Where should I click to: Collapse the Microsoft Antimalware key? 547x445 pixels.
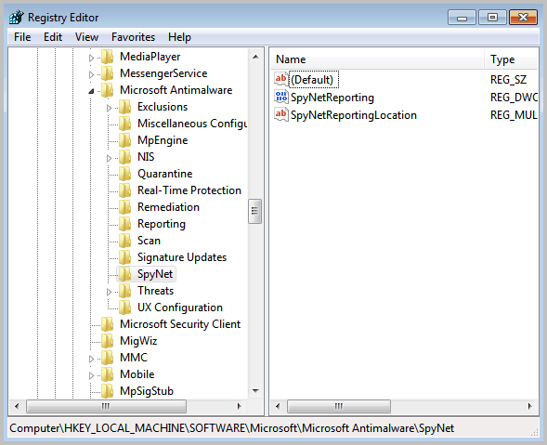(91, 91)
